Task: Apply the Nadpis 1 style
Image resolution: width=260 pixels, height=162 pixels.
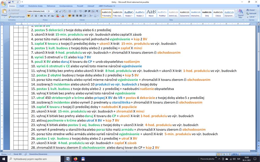Action: (129, 13)
